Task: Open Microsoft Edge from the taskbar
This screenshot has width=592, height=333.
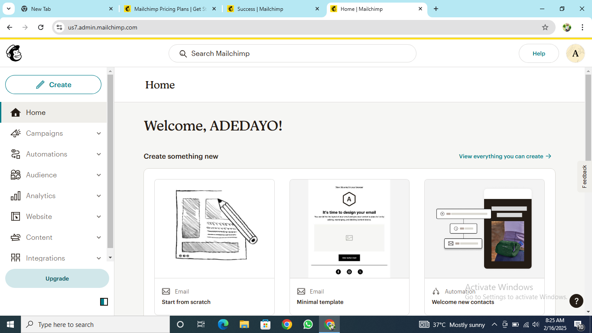Action: 223,324
